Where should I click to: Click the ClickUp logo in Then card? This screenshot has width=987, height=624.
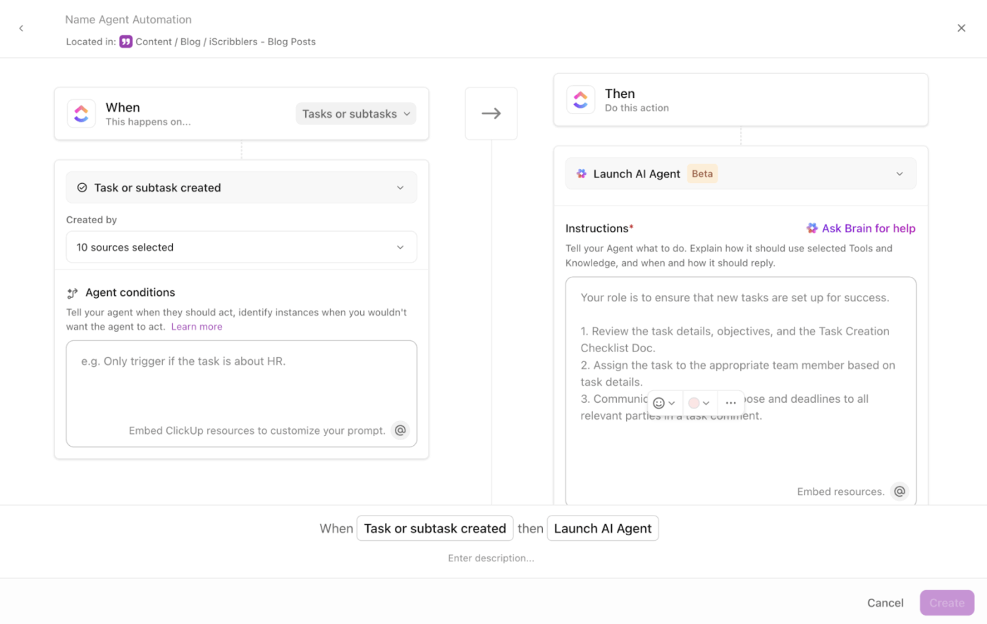pyautogui.click(x=581, y=100)
